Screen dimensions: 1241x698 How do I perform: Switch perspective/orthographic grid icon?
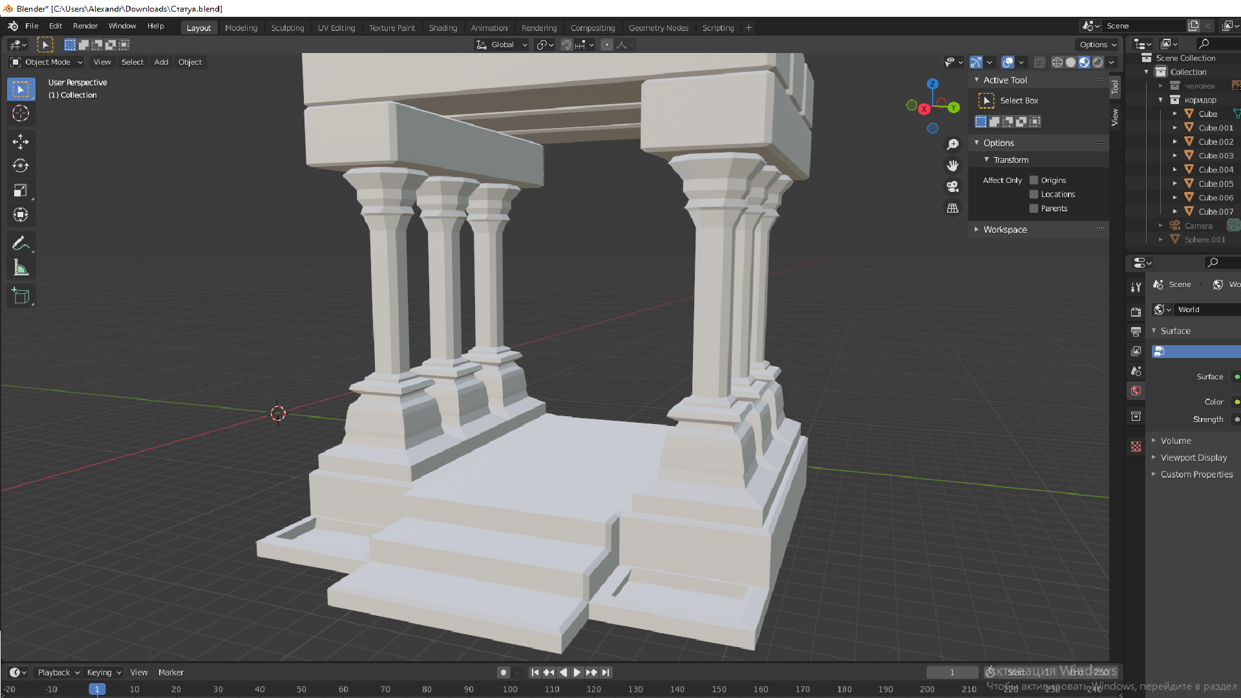(953, 209)
